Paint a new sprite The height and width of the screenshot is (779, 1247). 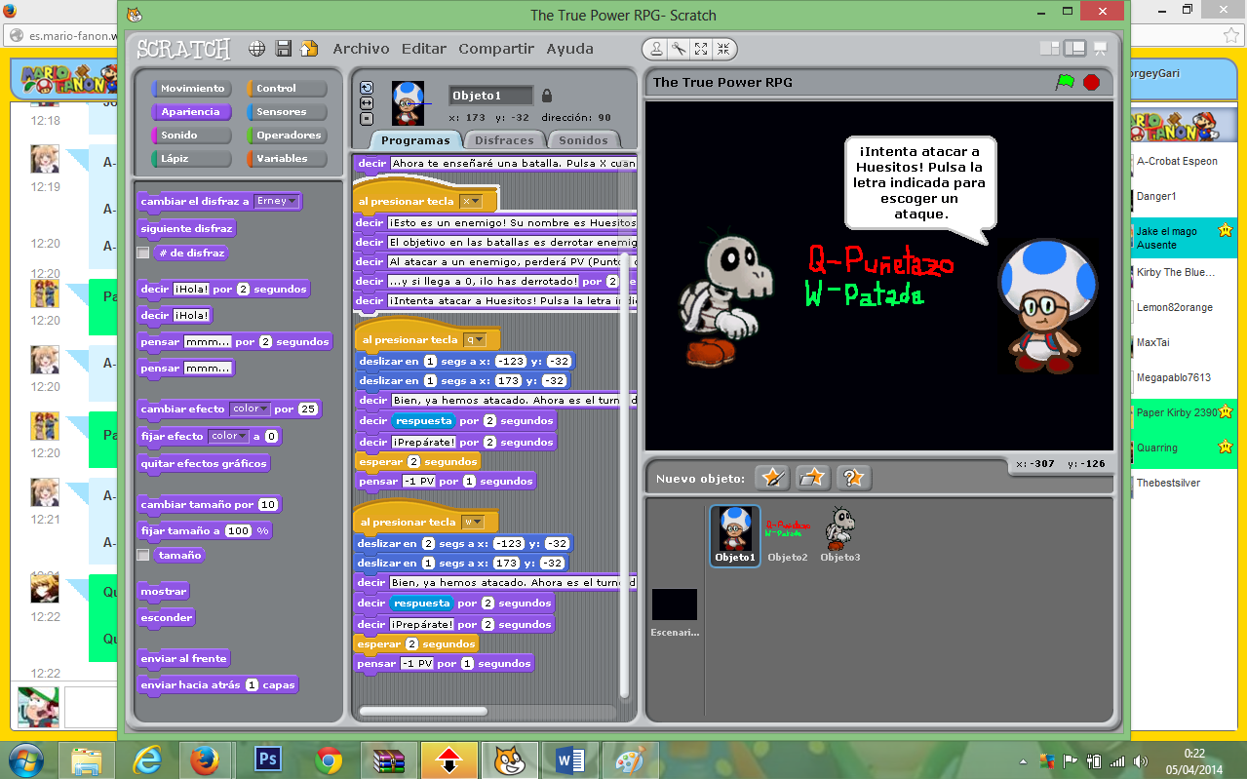pos(772,478)
